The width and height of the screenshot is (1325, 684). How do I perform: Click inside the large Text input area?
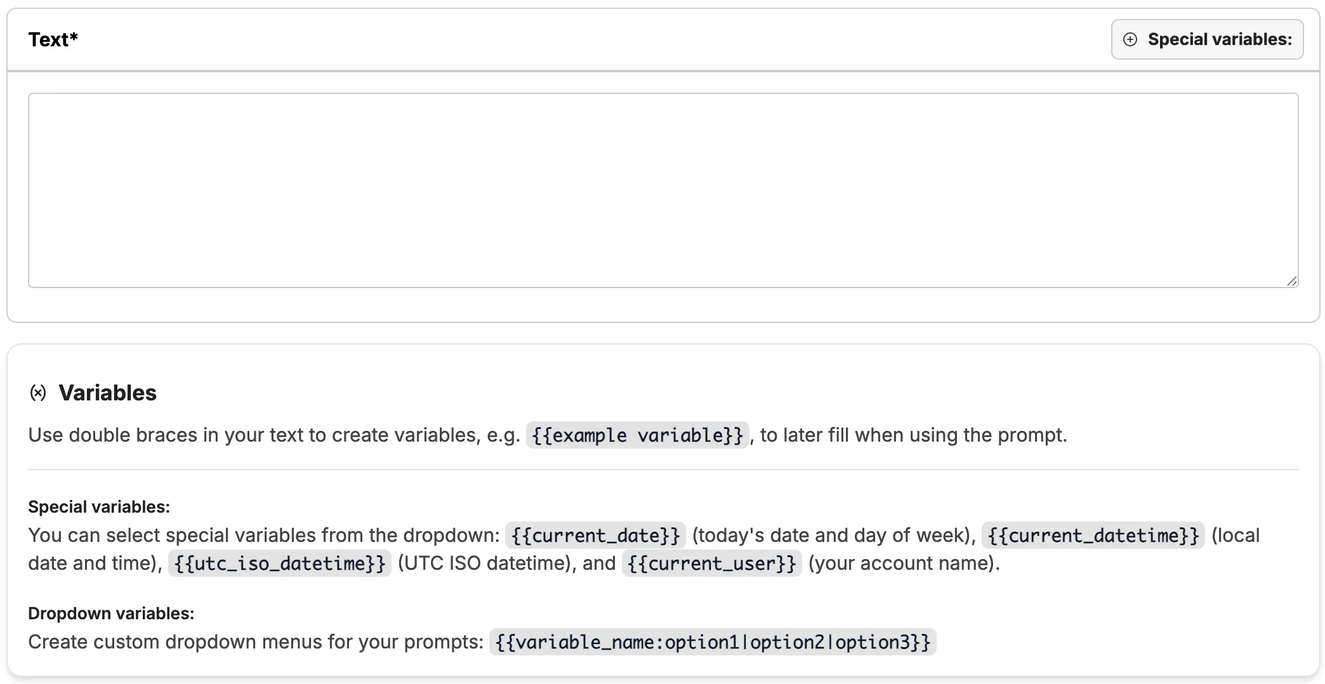tap(662, 190)
